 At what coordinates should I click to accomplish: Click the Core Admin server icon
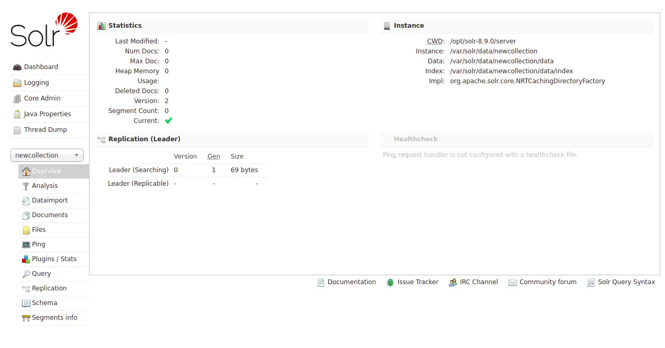(17, 98)
